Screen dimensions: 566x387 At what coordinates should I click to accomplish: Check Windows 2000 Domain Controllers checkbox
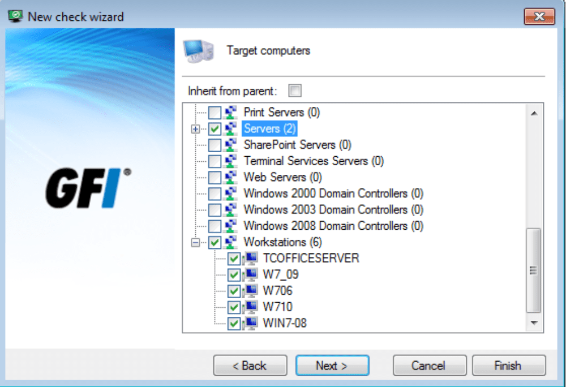point(215,193)
